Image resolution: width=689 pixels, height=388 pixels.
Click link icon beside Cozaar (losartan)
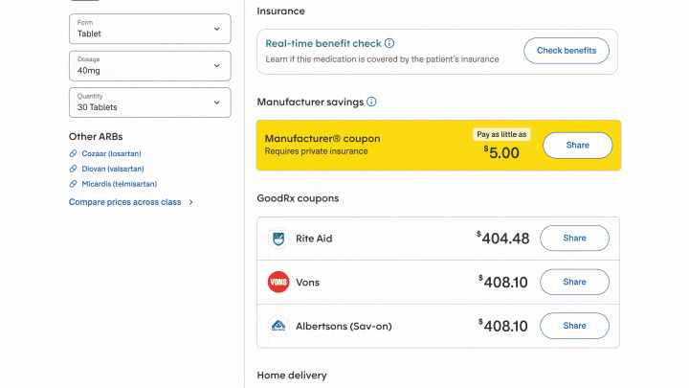pos(74,153)
